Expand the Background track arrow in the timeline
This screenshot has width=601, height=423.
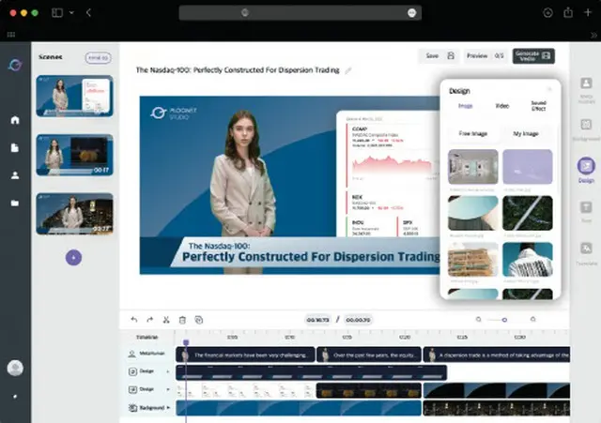[x=168, y=408]
